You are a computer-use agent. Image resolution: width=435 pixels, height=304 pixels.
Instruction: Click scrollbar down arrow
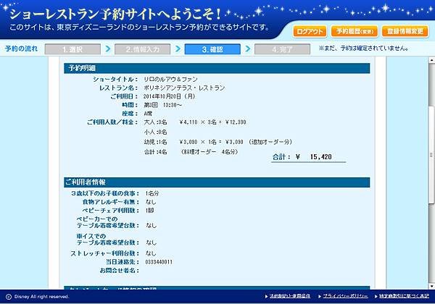pos(431,286)
